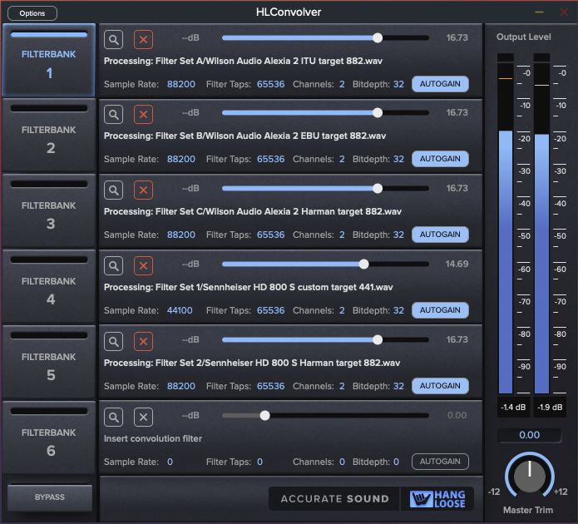
Task: Click the left output level meter
Action: 506,224
